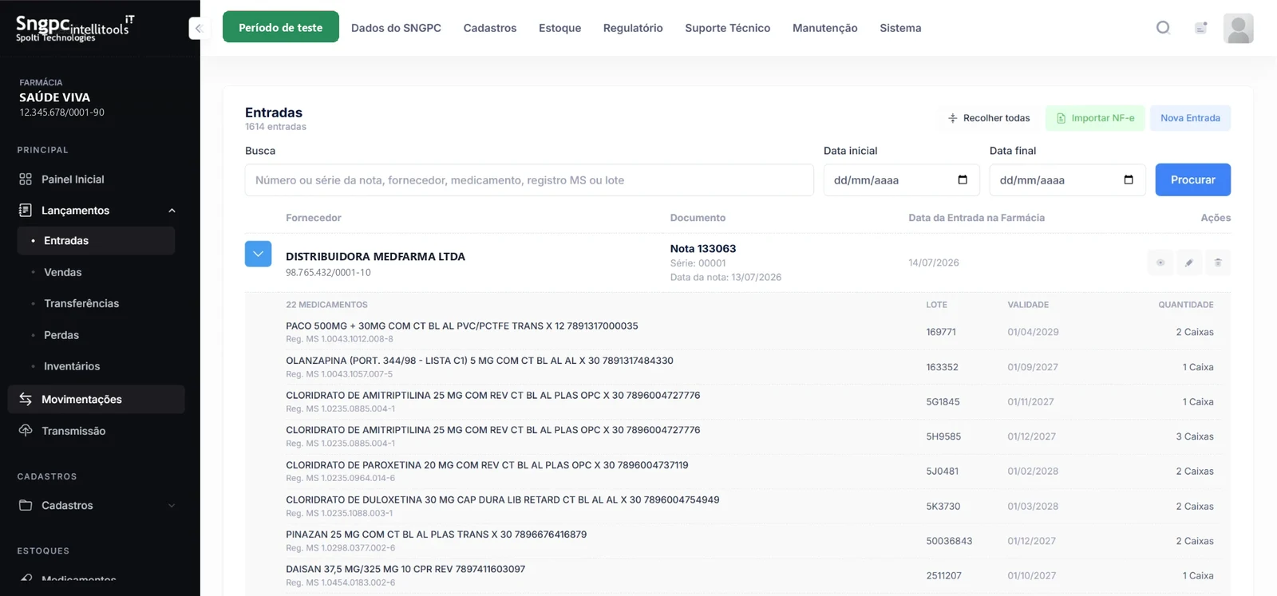The width and height of the screenshot is (1277, 596).
Task: Edit the Nota 133063 entry with pencil
Action: [1189, 262]
